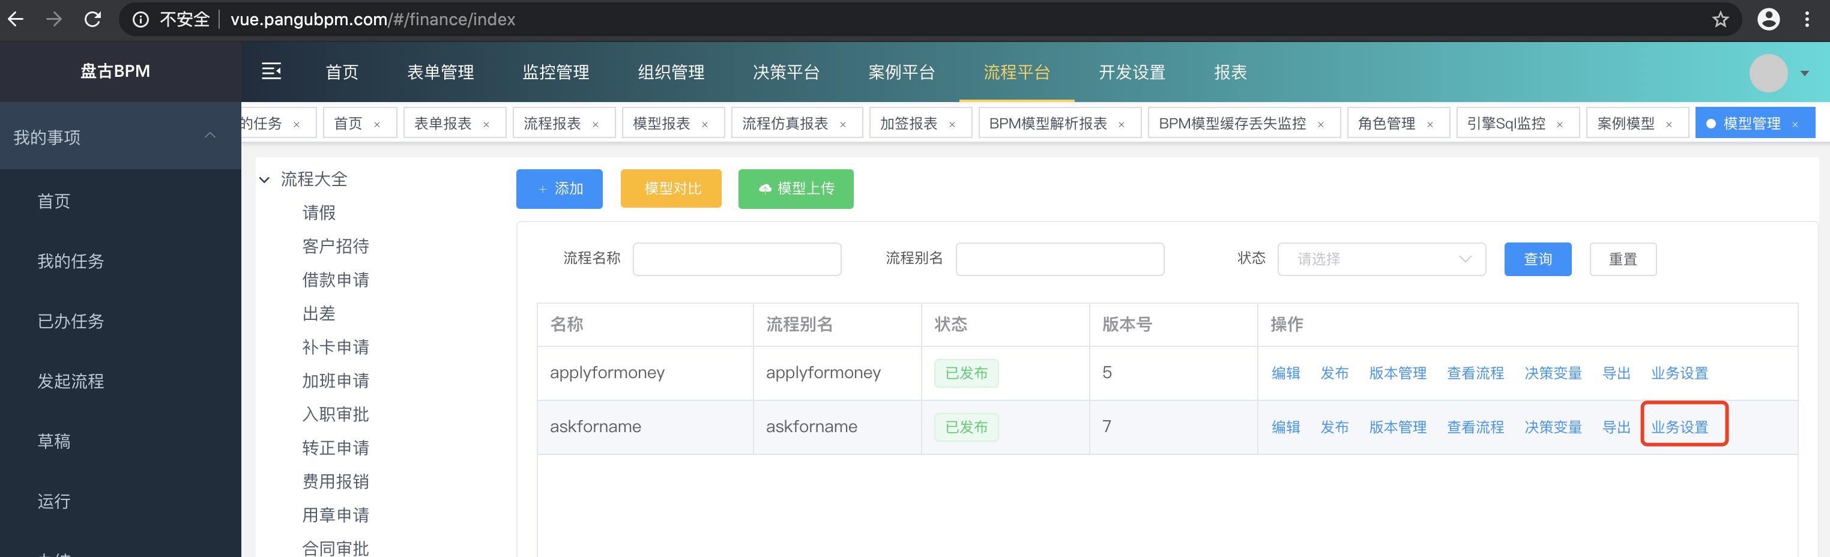Open 首页 in the top navigation

click(342, 73)
